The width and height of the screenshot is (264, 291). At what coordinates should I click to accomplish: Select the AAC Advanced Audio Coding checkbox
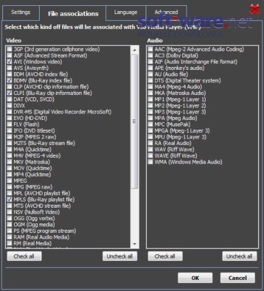click(x=150, y=49)
